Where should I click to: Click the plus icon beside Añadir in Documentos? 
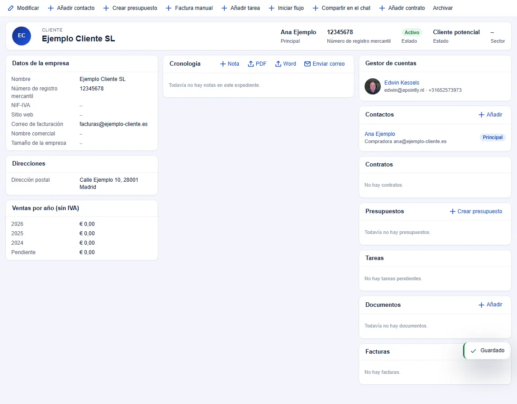(x=481, y=305)
